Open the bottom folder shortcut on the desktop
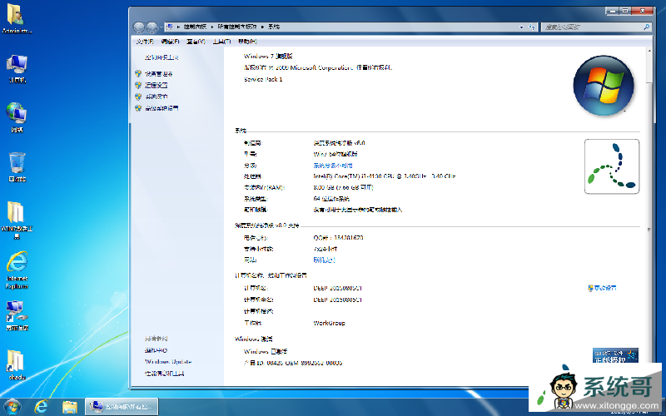Image resolution: width=666 pixels, height=416 pixels. (x=17, y=364)
